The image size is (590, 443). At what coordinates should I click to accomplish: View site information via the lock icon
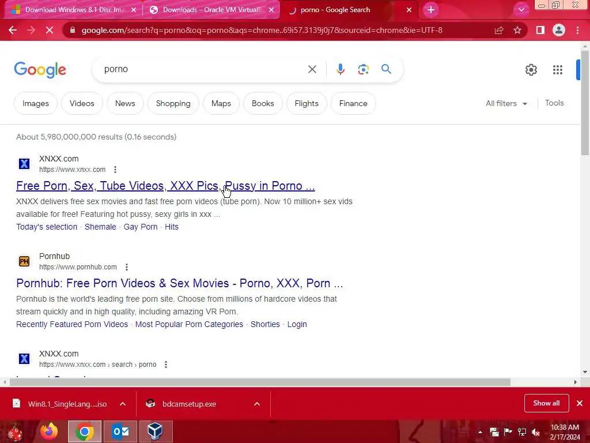tap(73, 30)
